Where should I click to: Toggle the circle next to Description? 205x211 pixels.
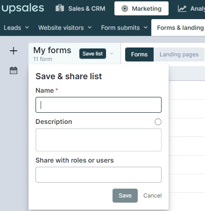158,122
